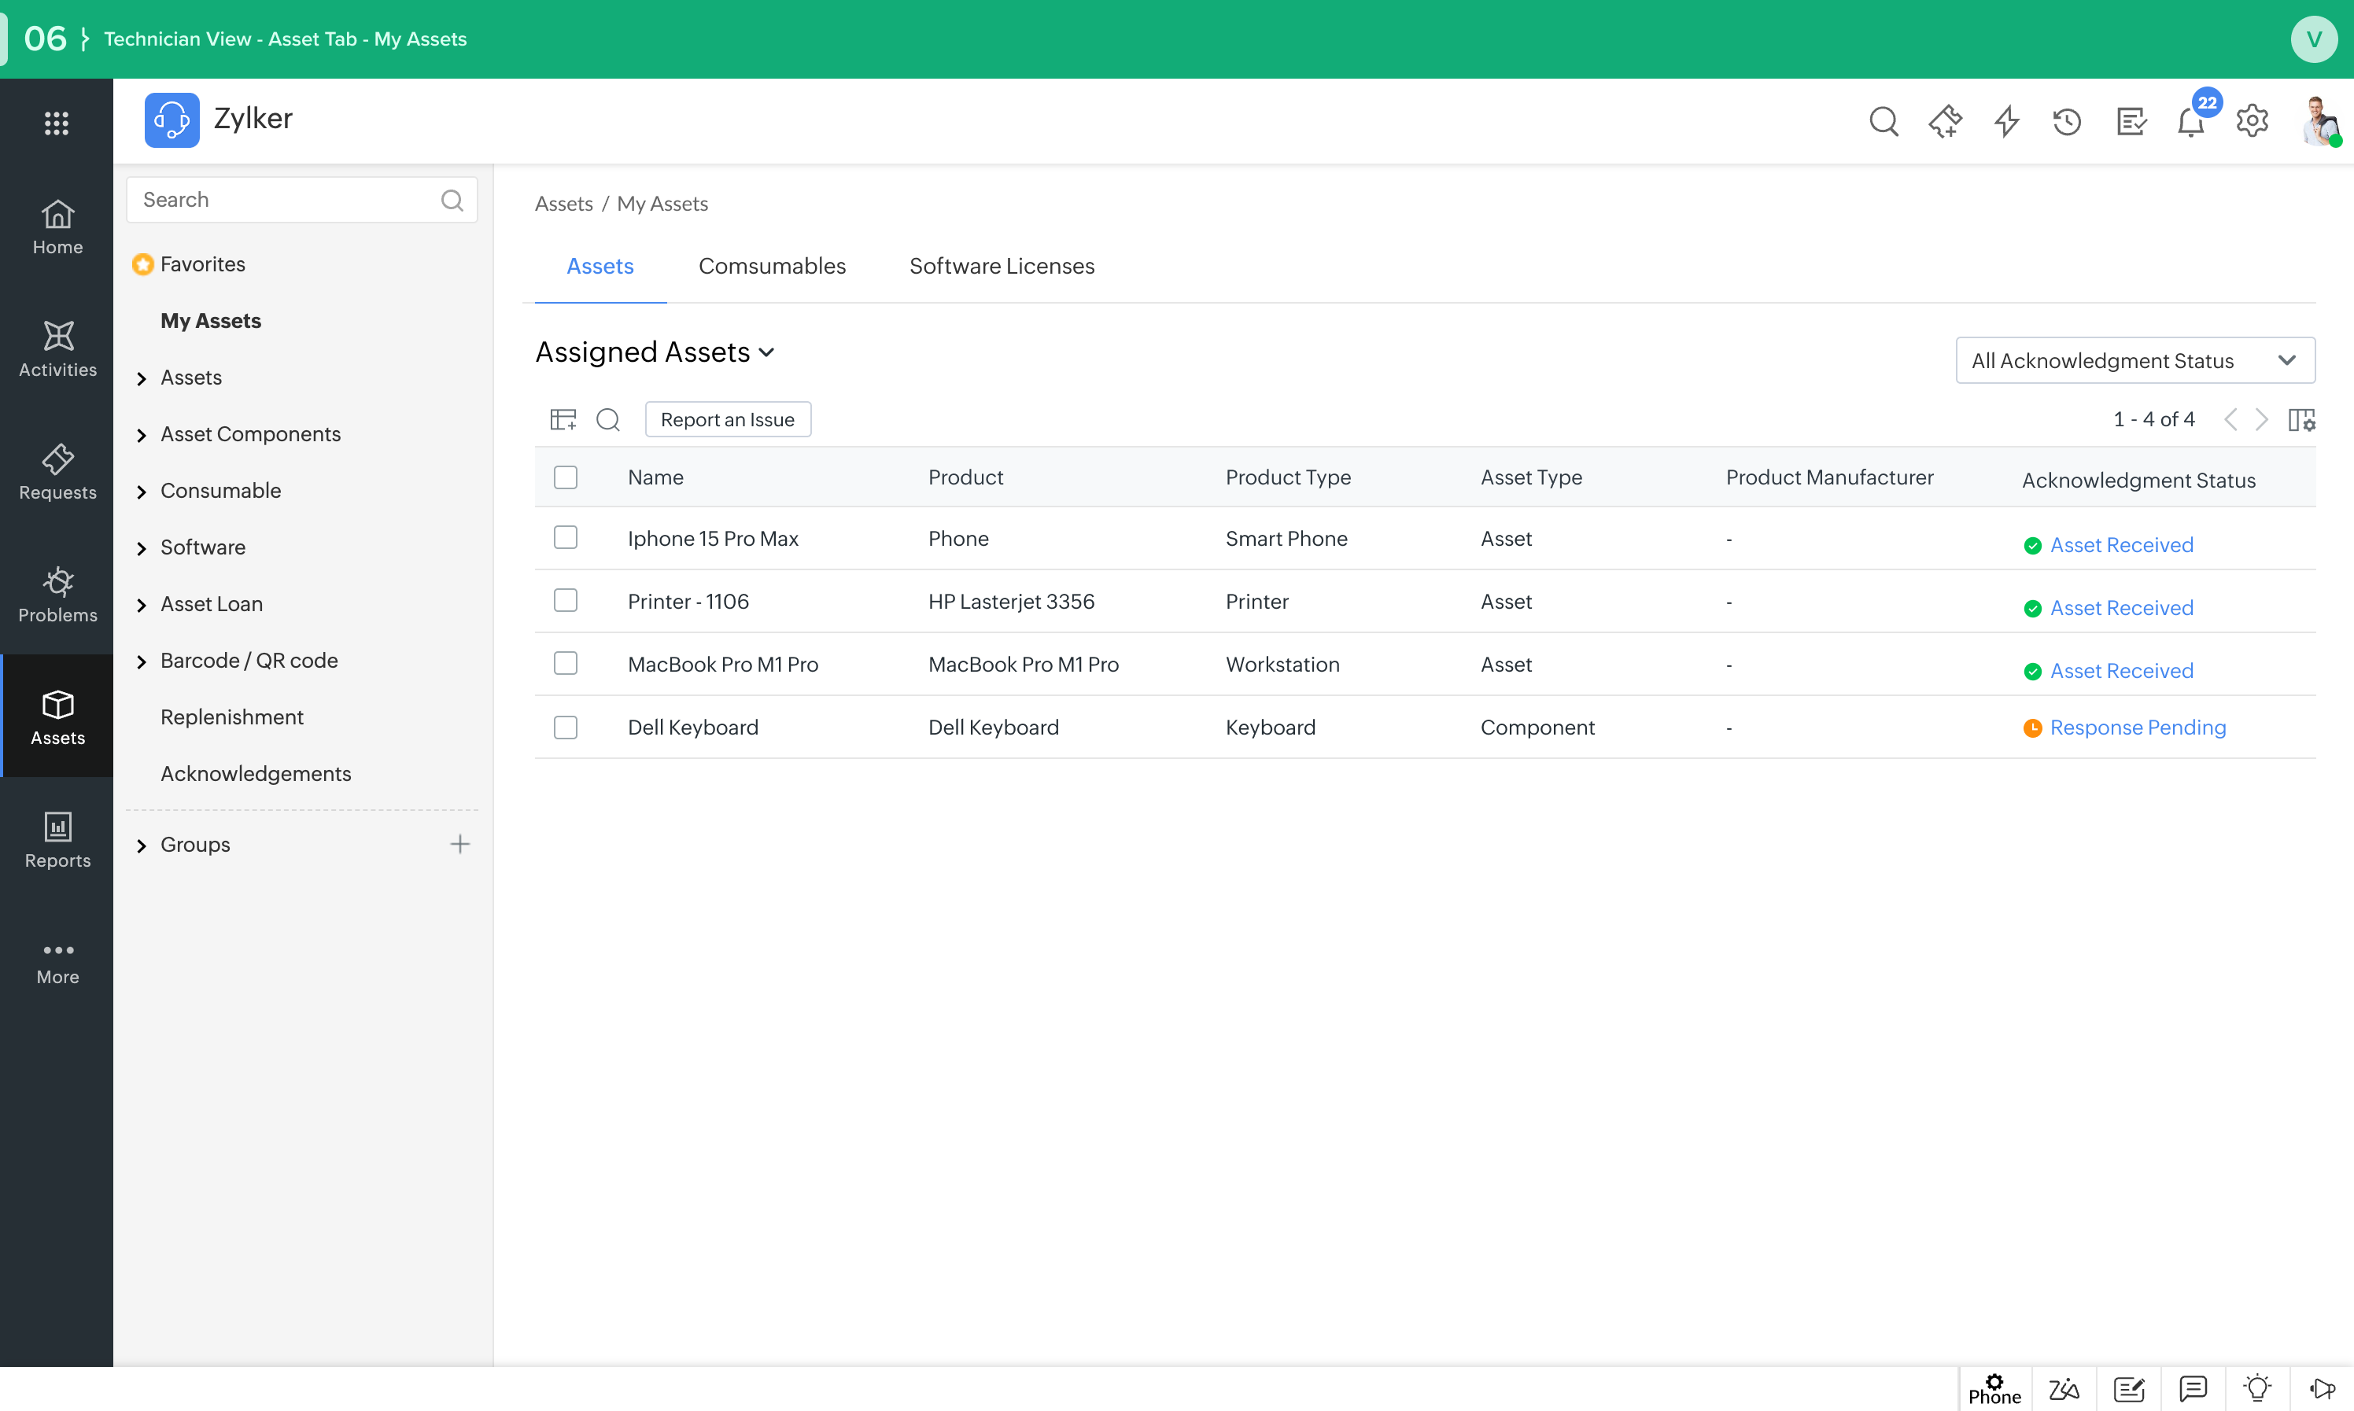The image size is (2354, 1411).
Task: Open tasks checklist icon in header
Action: pyautogui.click(x=2131, y=122)
